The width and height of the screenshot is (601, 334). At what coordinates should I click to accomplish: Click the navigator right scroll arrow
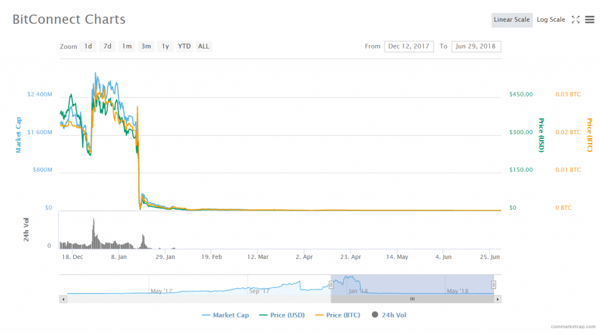(498, 299)
